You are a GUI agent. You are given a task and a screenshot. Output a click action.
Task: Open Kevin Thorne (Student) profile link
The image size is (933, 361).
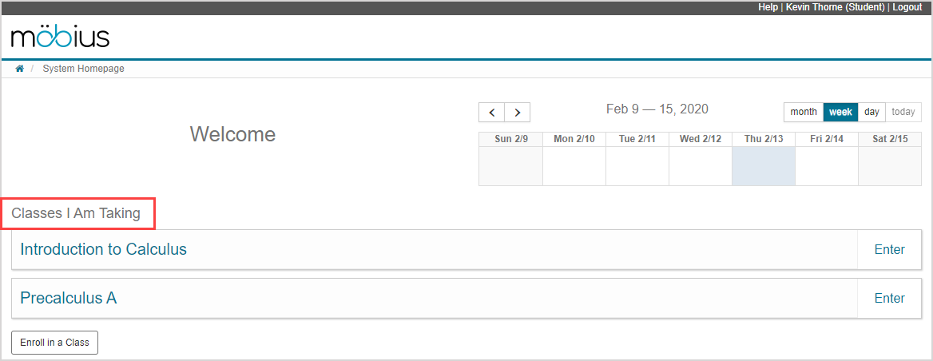pyautogui.click(x=835, y=7)
